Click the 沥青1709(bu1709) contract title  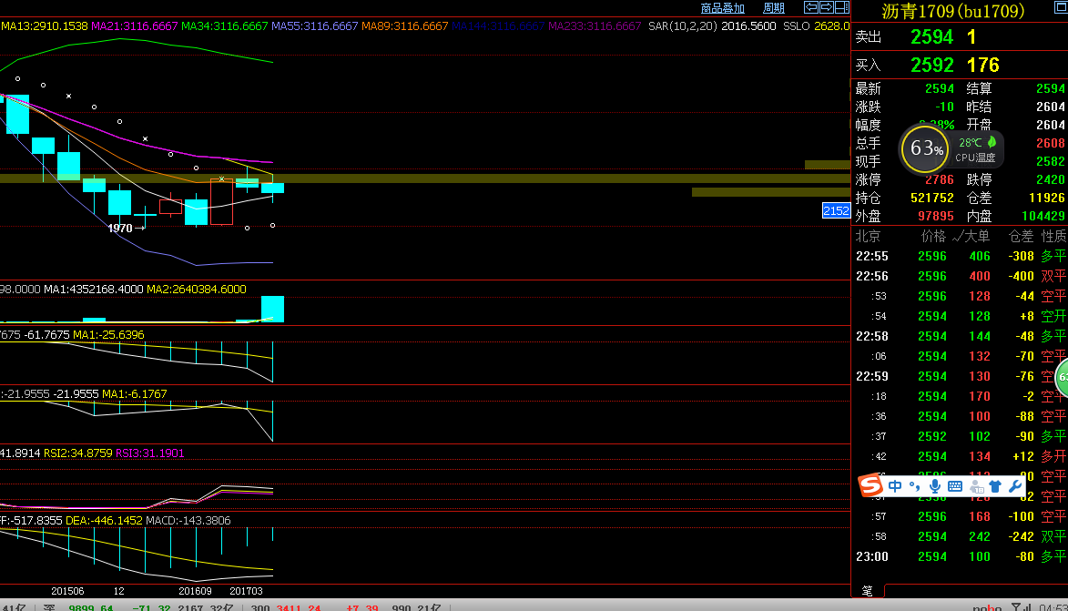[953, 11]
